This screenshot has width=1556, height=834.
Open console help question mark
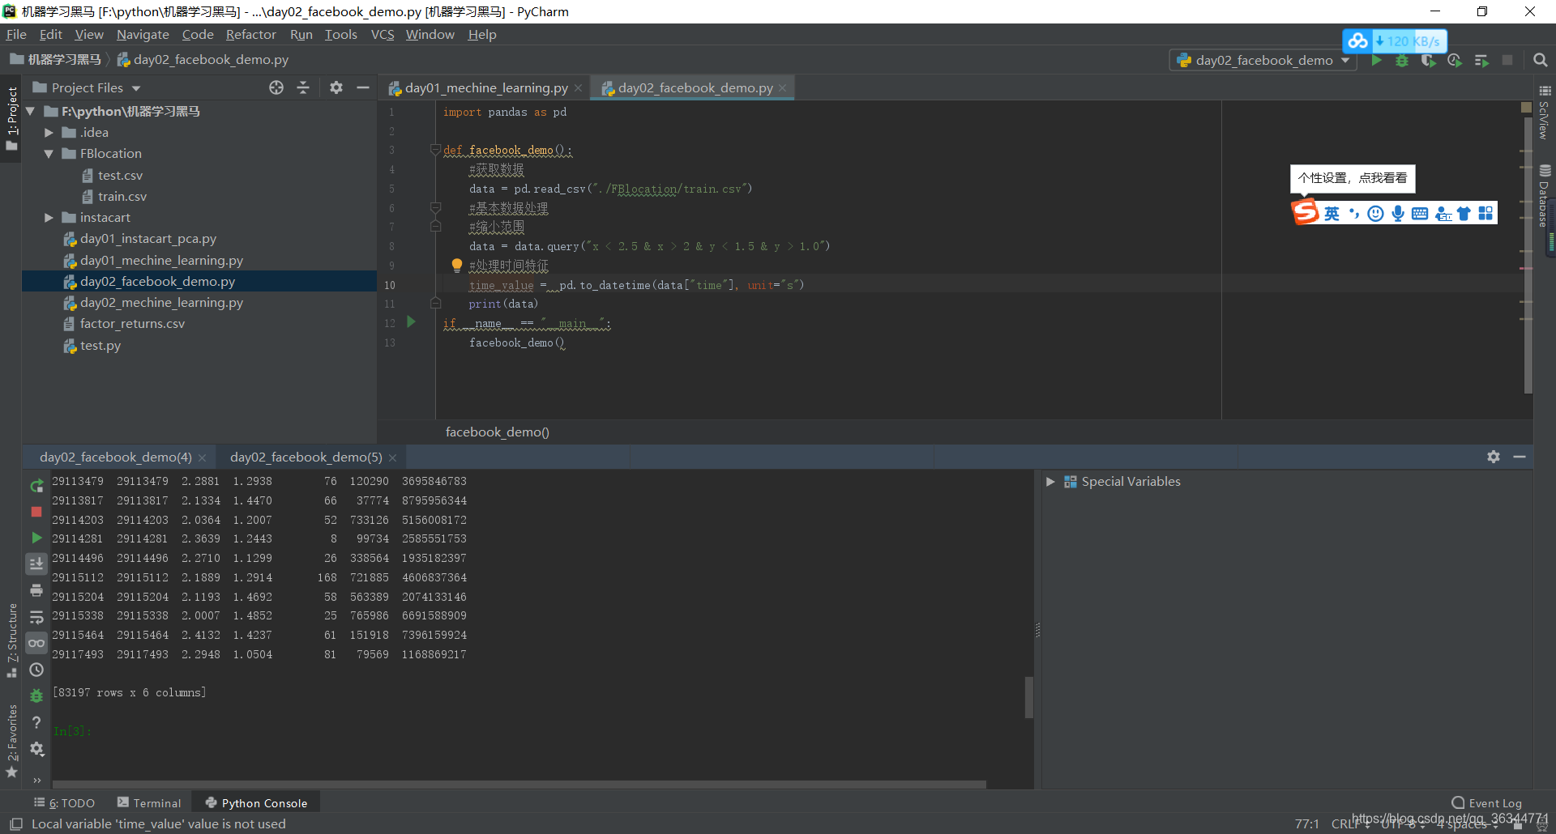click(x=36, y=722)
